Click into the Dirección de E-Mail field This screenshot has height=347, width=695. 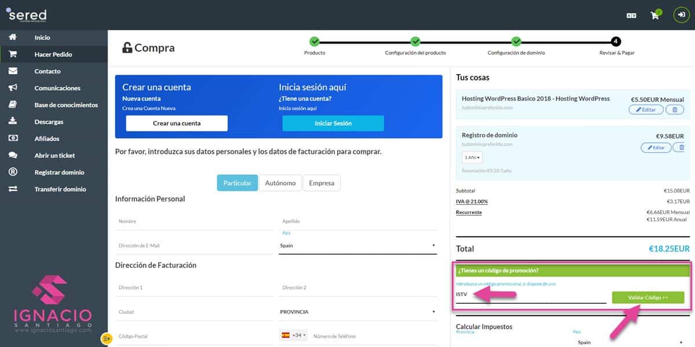195,245
